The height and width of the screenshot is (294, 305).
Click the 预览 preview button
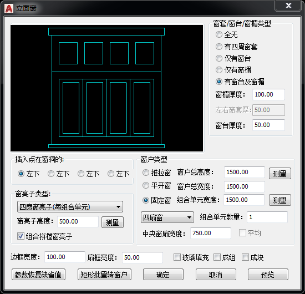click(x=268, y=275)
